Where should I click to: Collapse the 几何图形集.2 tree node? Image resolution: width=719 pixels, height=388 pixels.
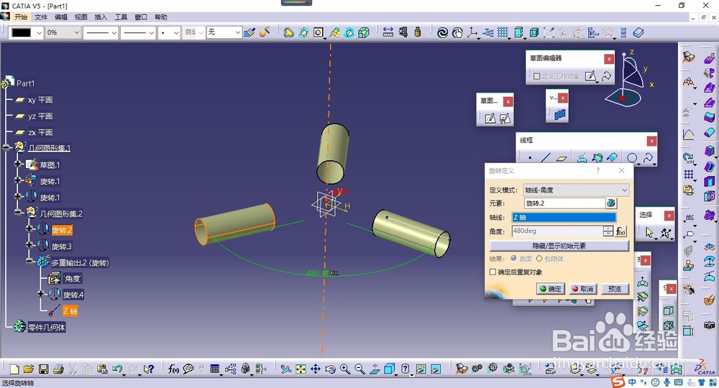[x=17, y=212]
